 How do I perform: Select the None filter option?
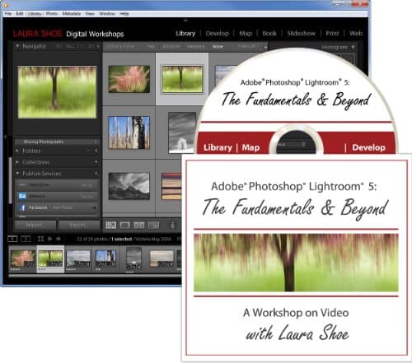218,47
